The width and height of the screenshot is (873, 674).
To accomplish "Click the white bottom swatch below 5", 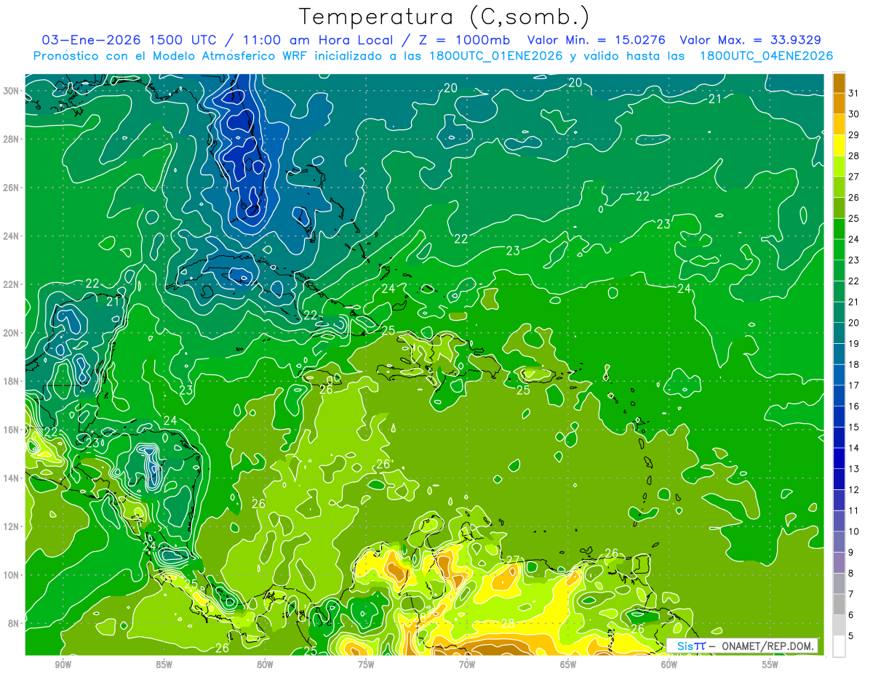I will (x=839, y=646).
